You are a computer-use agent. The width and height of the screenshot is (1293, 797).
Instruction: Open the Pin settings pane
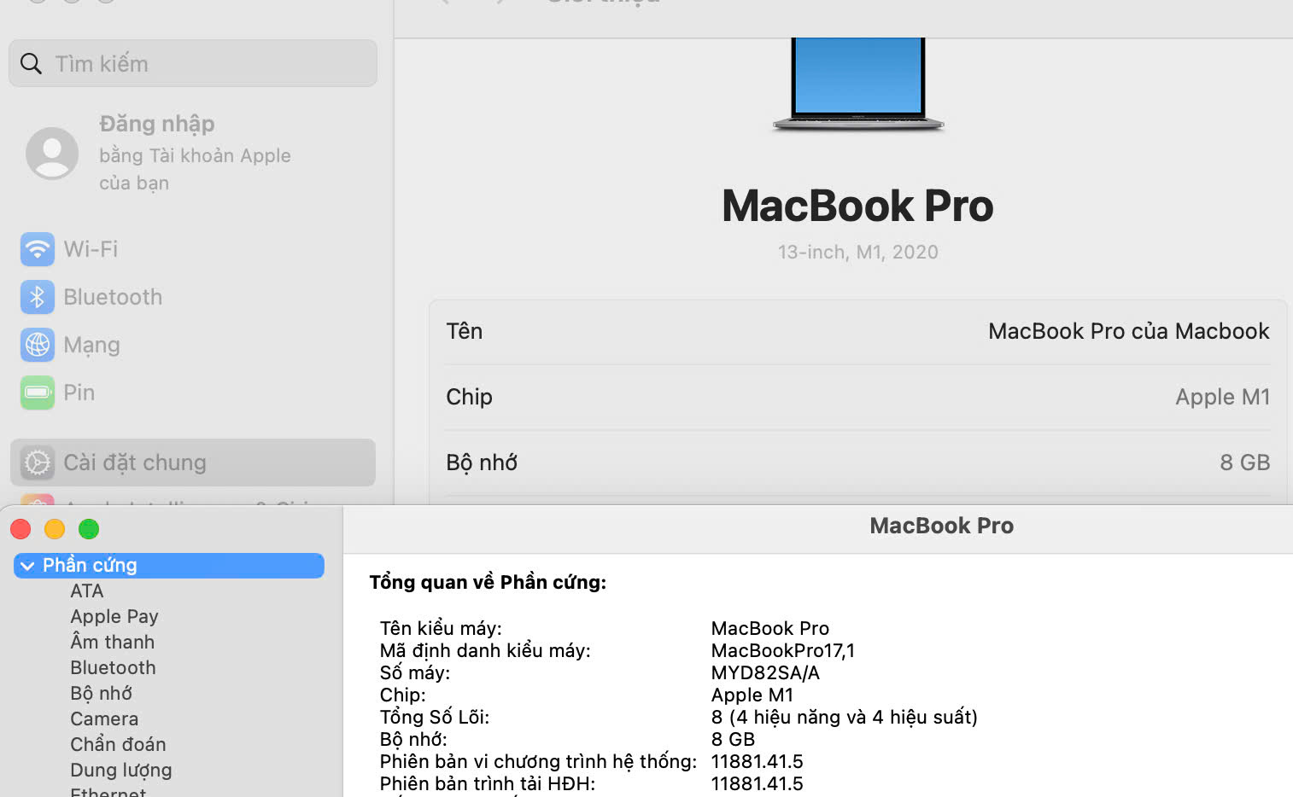pyautogui.click(x=193, y=393)
